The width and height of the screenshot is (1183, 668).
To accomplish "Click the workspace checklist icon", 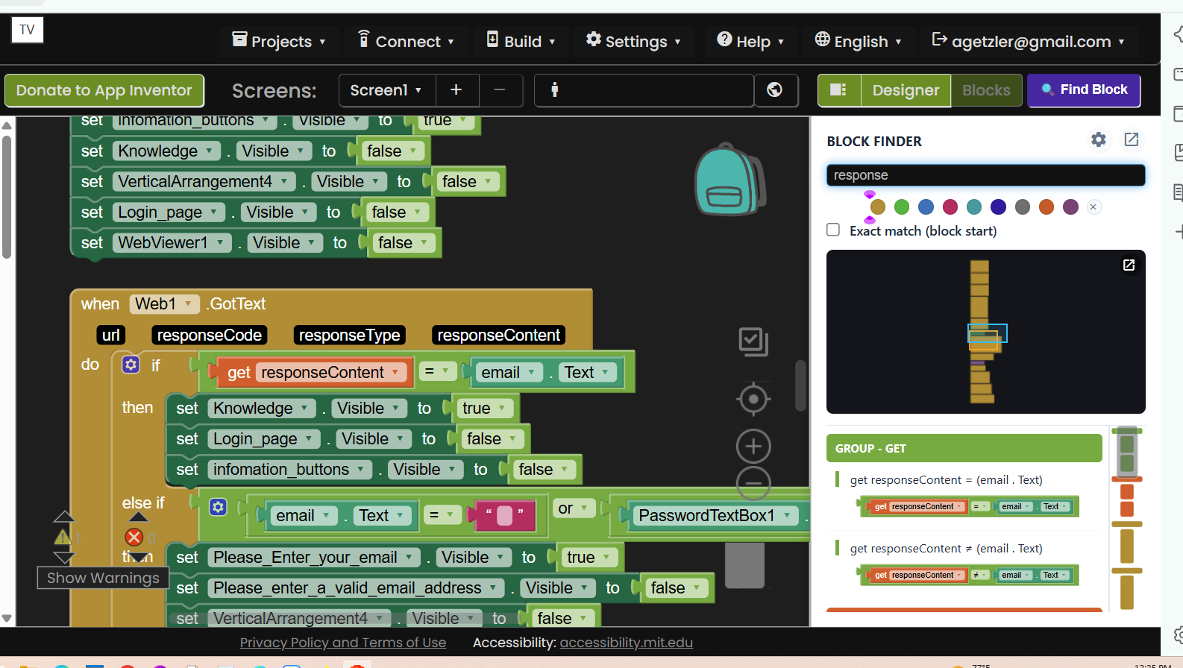I will pos(753,342).
